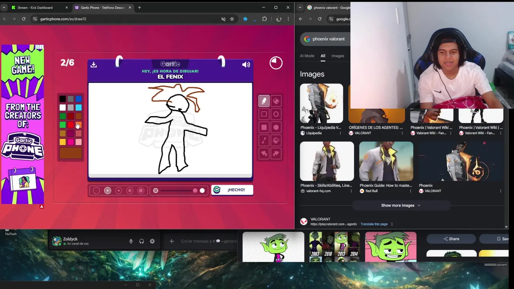
Task: Open the browser extensions puzzle icon
Action: click(x=264, y=19)
